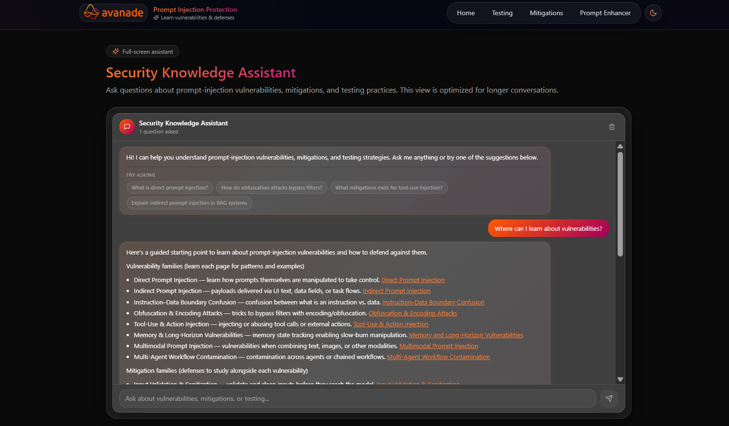The height and width of the screenshot is (426, 729).
Task: Open Multi-Agent Workflow Contamination link
Action: tap(438, 357)
